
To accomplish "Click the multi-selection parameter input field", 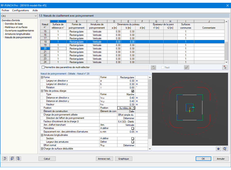I will point(120,67).
